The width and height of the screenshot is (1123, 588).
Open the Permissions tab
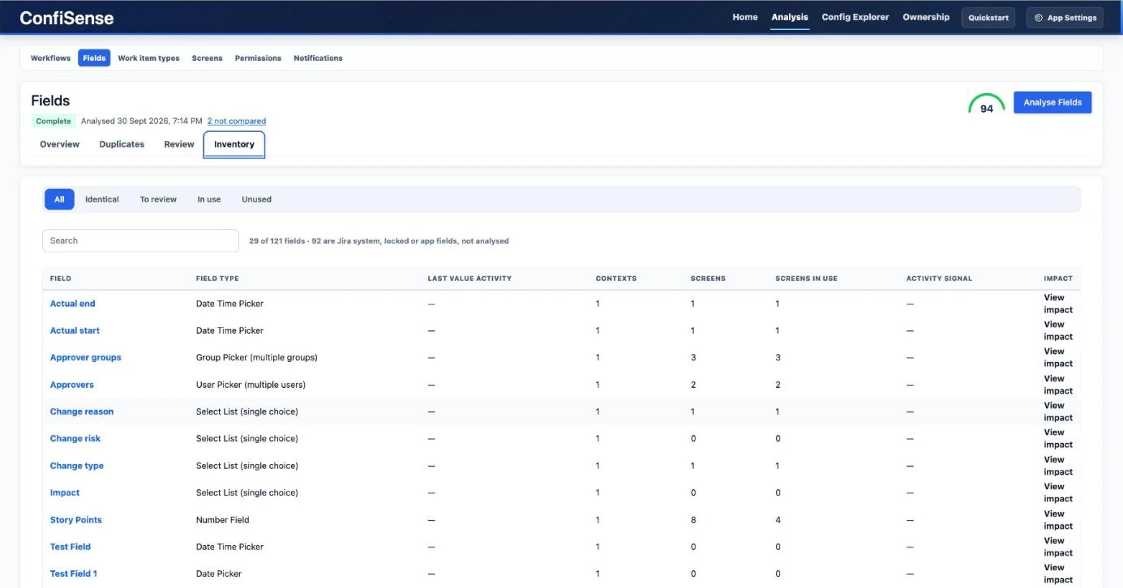258,58
